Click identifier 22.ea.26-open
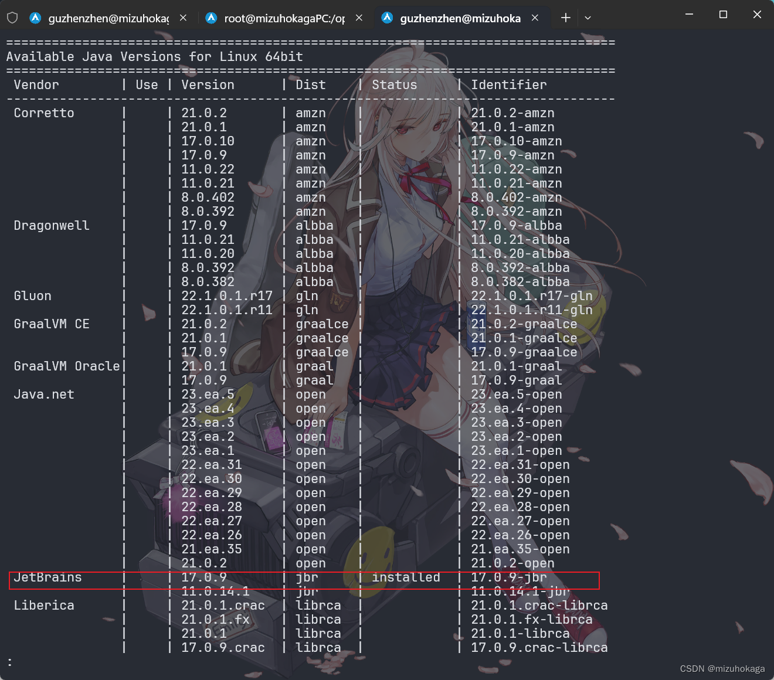 click(x=521, y=535)
